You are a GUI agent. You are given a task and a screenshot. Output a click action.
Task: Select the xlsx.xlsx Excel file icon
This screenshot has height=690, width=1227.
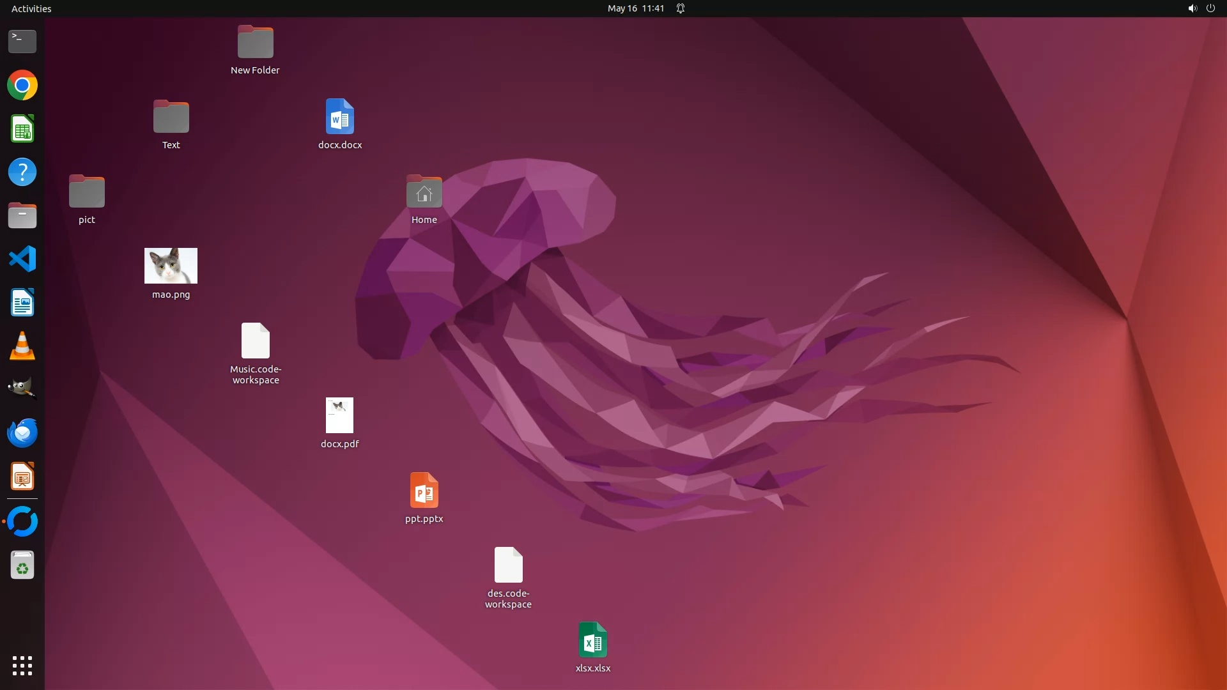592,640
